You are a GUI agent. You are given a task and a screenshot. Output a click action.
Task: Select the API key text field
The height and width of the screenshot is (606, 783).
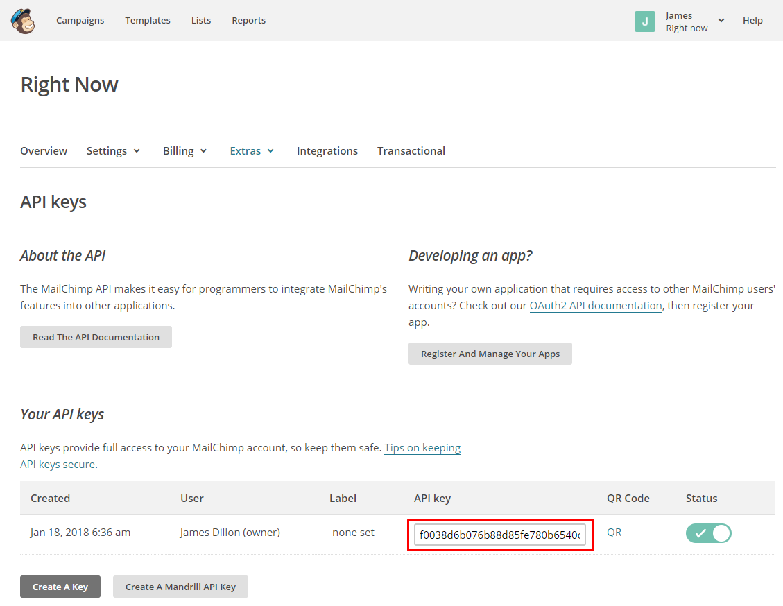tap(500, 535)
